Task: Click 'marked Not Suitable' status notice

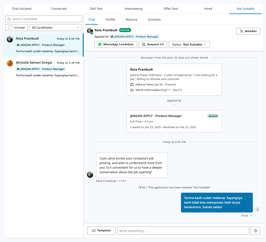Action: [x=174, y=188]
